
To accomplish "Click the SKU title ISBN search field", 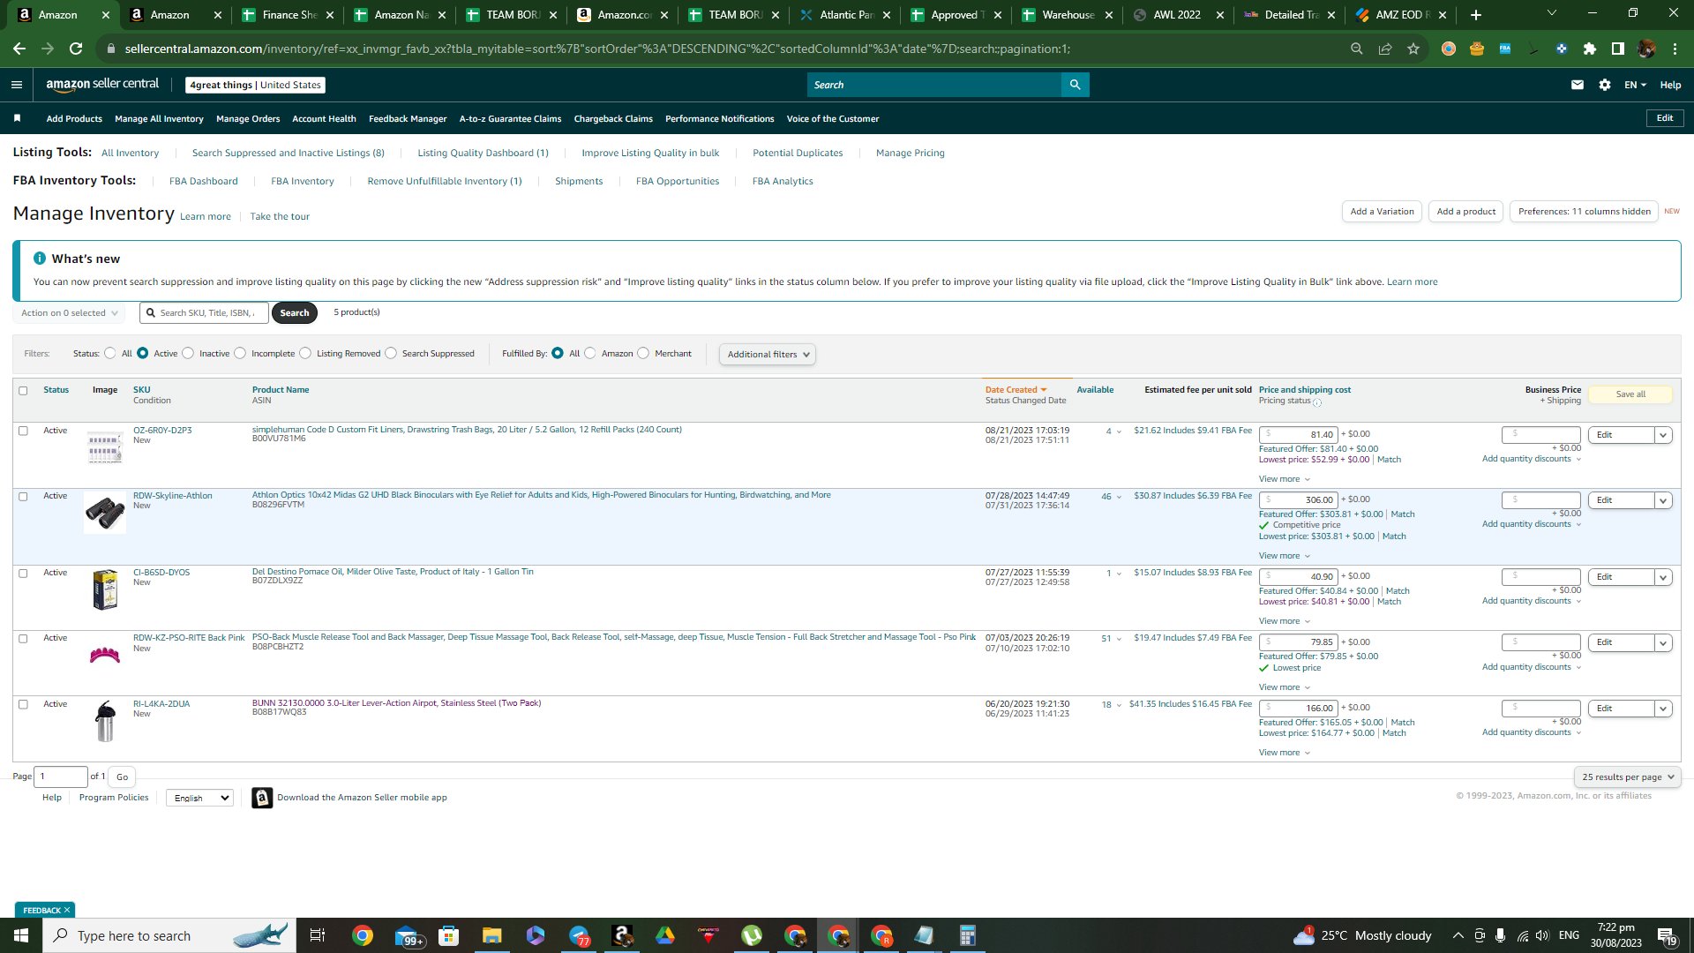I will [x=205, y=313].
